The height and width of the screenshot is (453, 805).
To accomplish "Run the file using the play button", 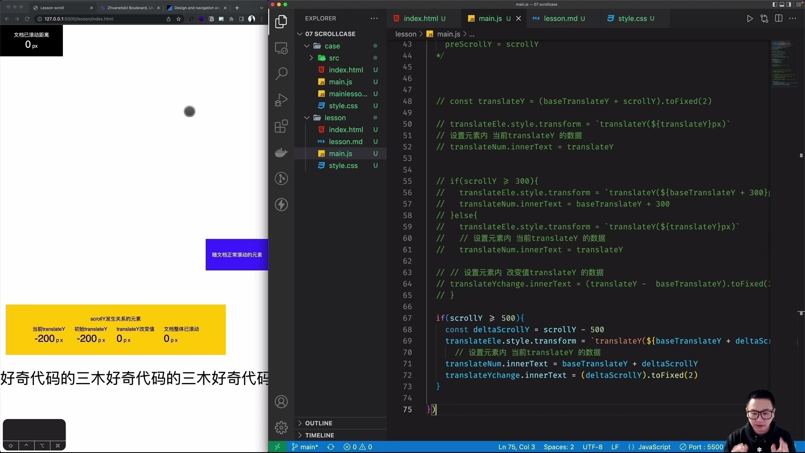I will 750,18.
